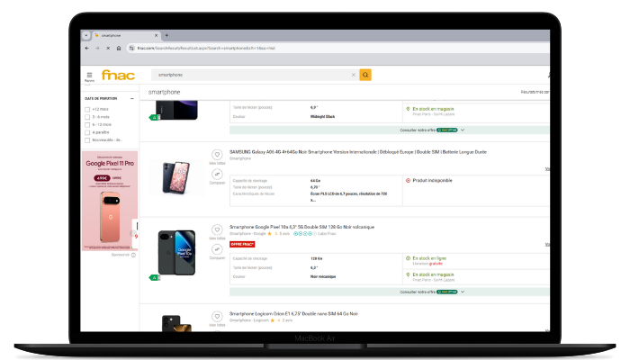Viewport: 630px width, 360px height.
Task: Click the Midnight Black color value
Action: (x=322, y=117)
